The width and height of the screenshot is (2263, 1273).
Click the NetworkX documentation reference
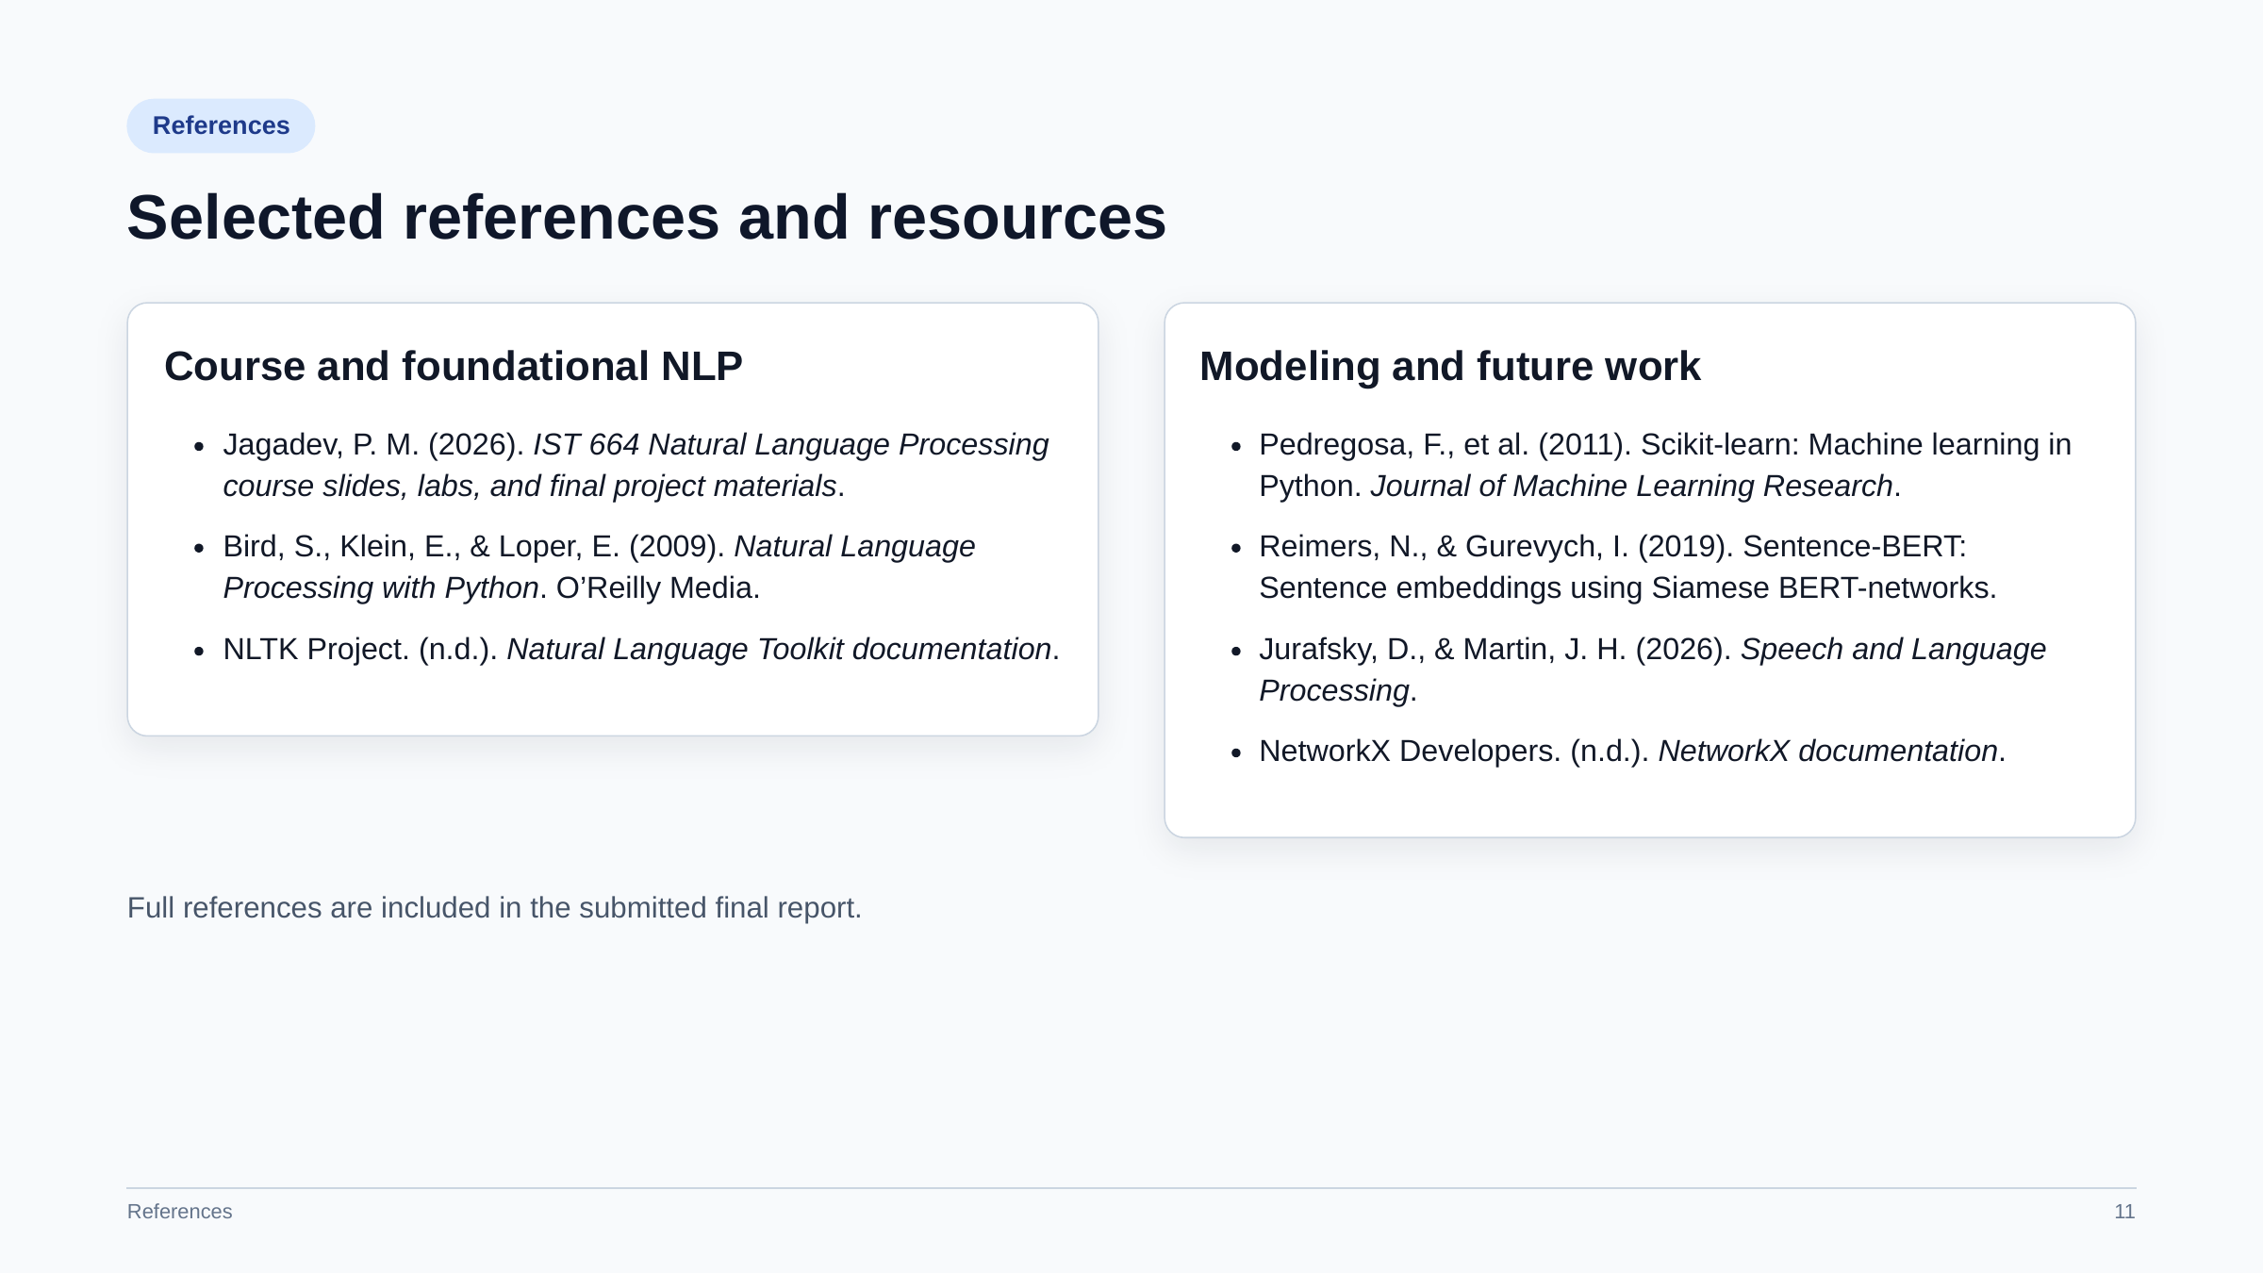(1632, 751)
